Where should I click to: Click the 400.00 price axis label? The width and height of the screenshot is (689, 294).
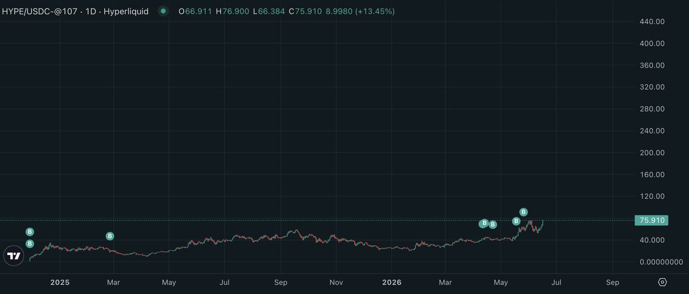click(652, 44)
